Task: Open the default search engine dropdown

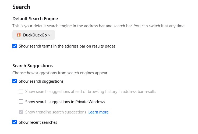Action: click(34, 35)
